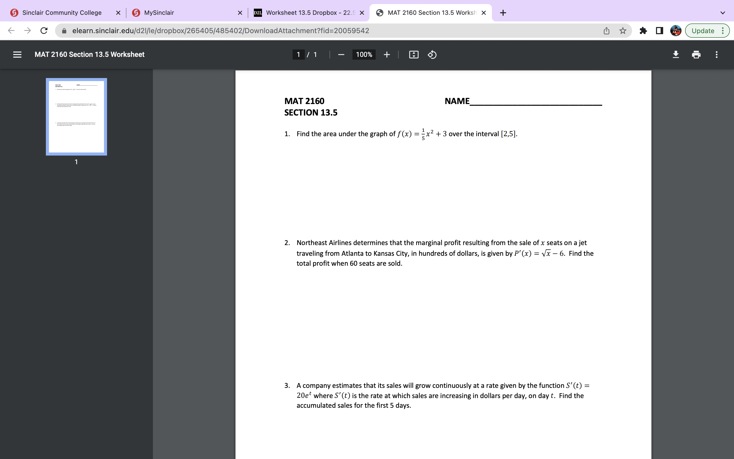Download the MAT 2160 worksheet PDF
Image resolution: width=734 pixels, height=459 pixels.
(x=676, y=55)
